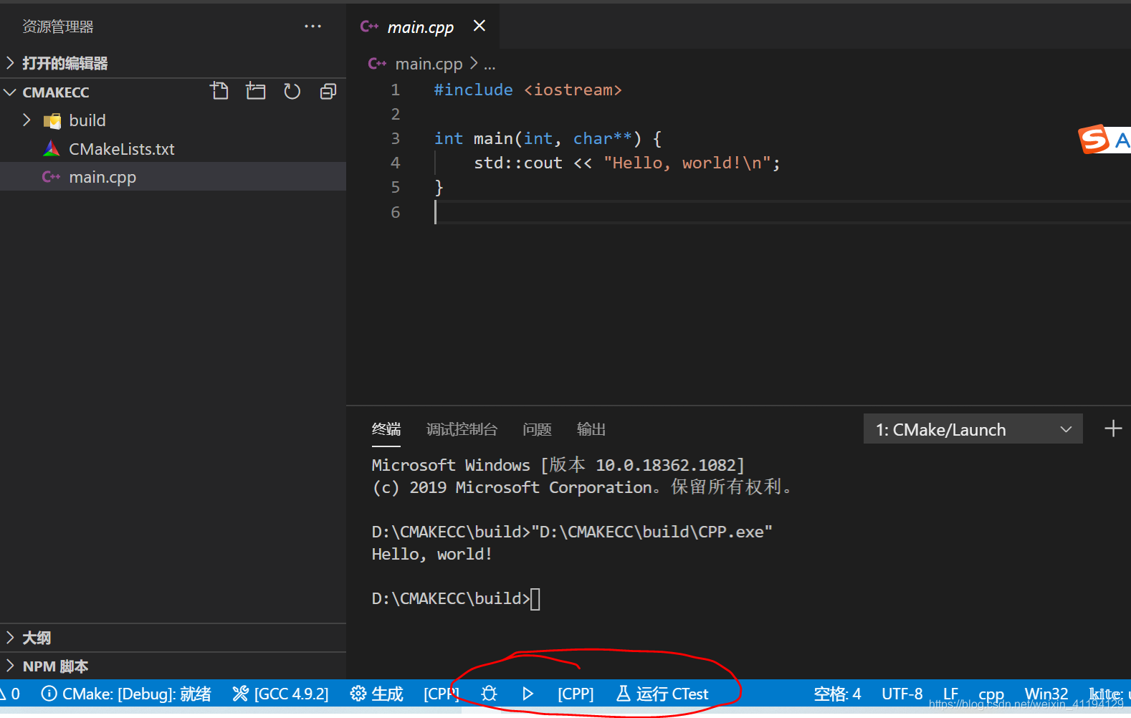1131x718 pixels.
Task: Click the Sogou input method icon
Action: [x=1094, y=139]
